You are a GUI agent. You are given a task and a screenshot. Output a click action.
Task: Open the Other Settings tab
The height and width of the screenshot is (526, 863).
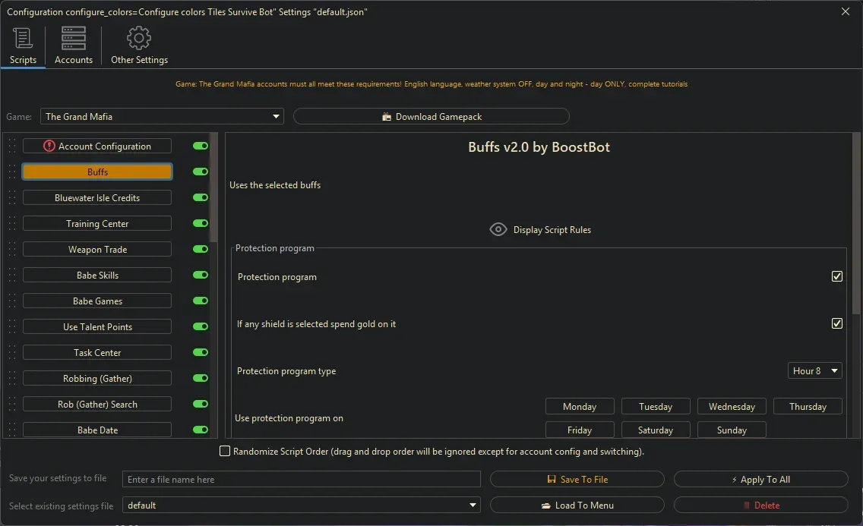[139, 46]
